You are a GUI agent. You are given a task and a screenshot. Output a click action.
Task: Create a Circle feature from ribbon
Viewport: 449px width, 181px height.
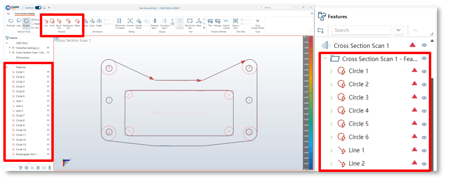tap(52, 23)
